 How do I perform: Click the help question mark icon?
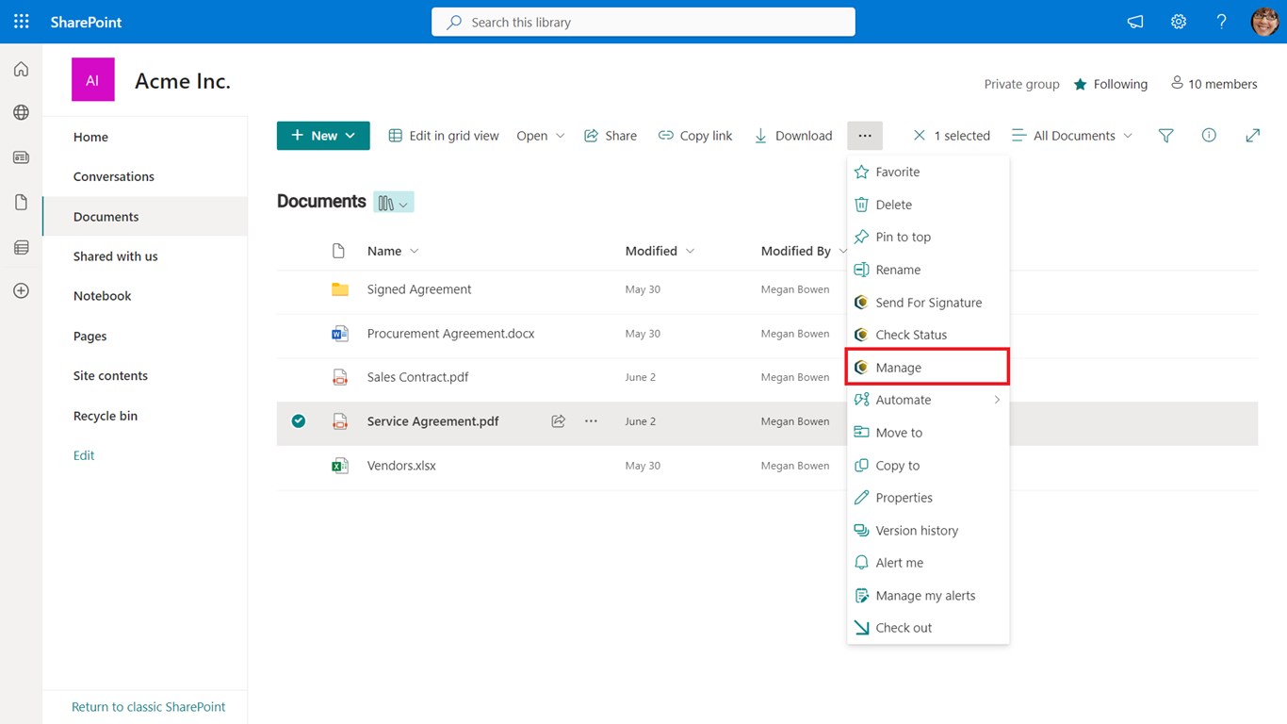pyautogui.click(x=1221, y=22)
